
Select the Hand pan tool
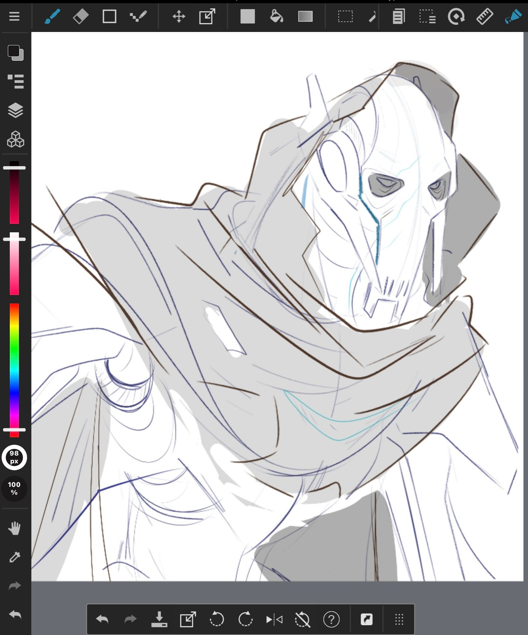coord(15,528)
